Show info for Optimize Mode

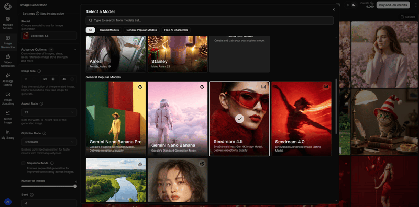click(45, 133)
